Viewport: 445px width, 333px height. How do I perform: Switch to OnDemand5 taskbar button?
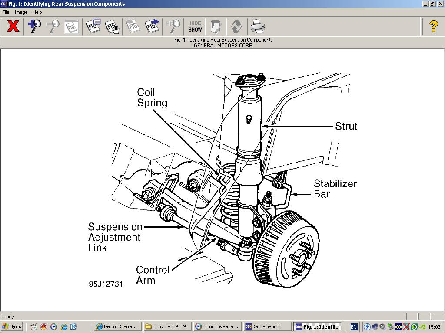pos(267,326)
